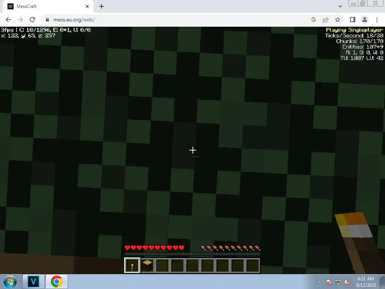Click the 'Chunks: 170/170' readout

coord(360,41)
